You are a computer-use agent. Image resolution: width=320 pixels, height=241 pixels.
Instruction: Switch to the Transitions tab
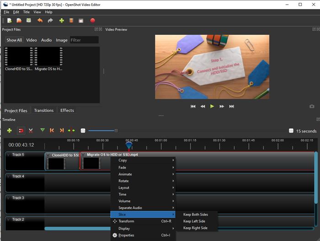[44, 110]
